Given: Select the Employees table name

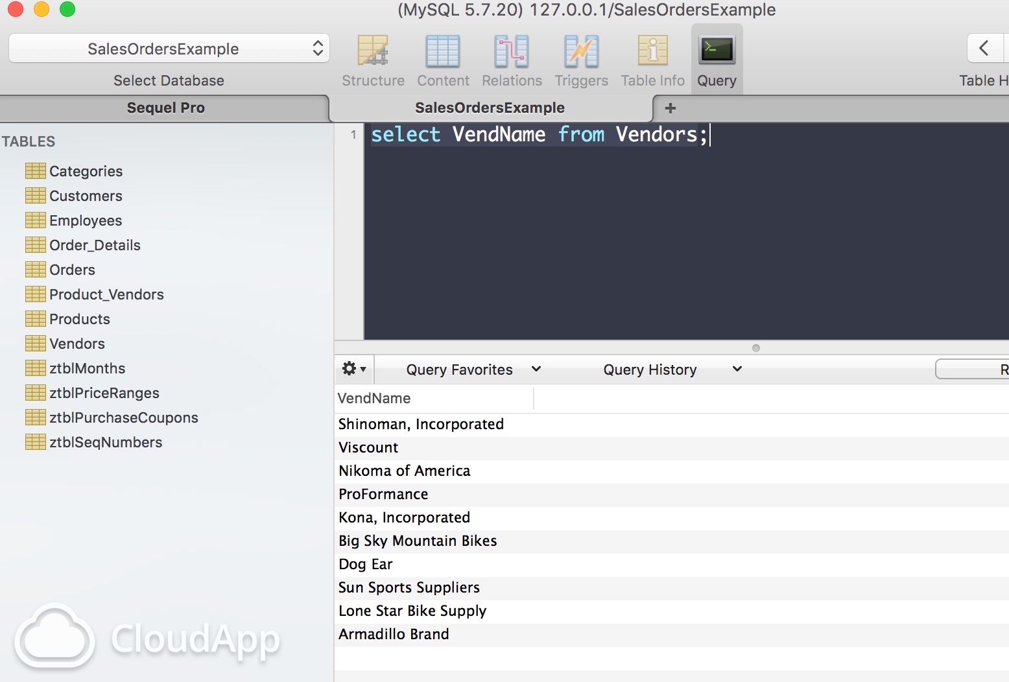Looking at the screenshot, I should tap(86, 220).
